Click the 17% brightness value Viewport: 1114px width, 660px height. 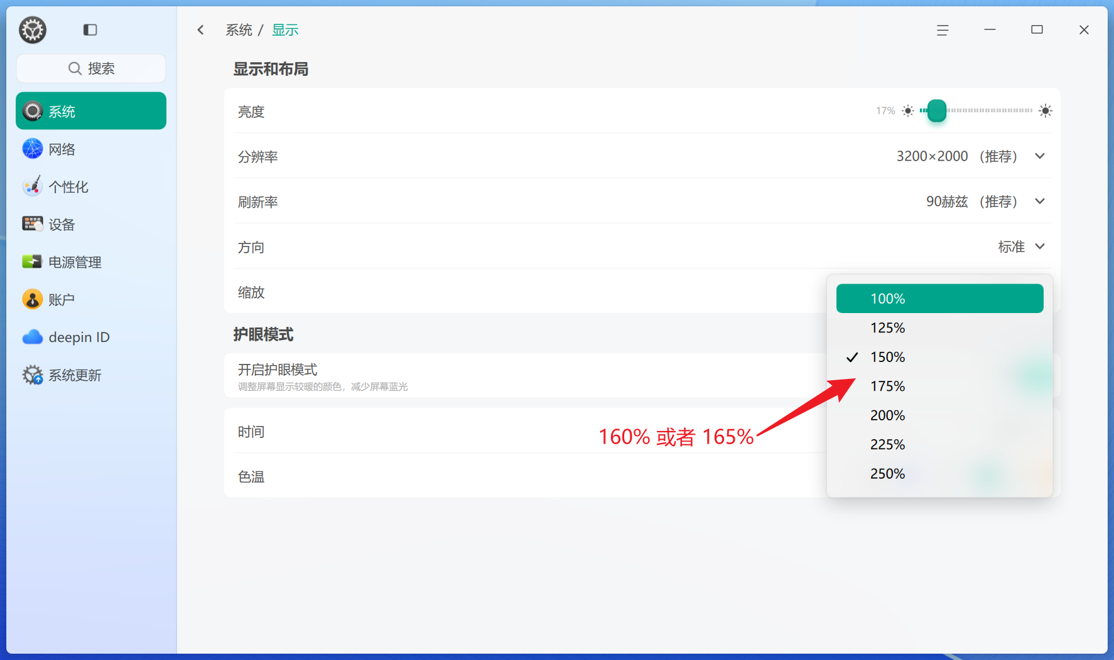click(885, 111)
